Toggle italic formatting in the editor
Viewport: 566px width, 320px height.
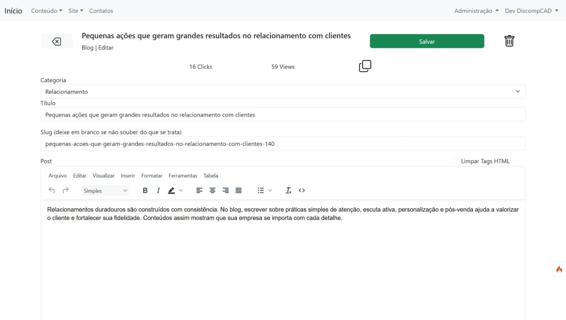point(158,190)
